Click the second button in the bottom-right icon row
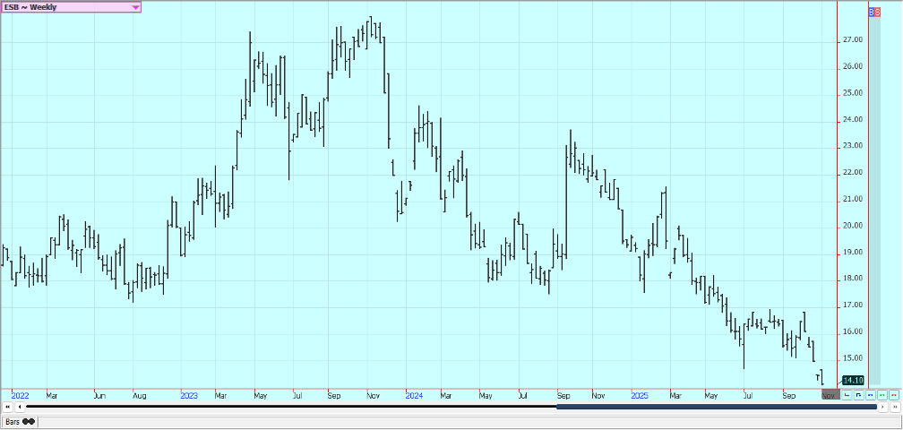This screenshot has height=430, width=903. click(x=858, y=394)
